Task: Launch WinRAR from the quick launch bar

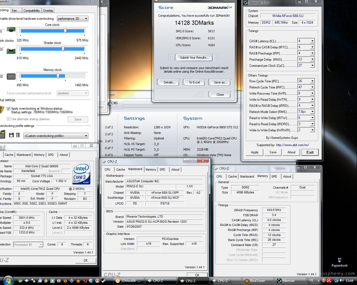Action: click(59, 281)
